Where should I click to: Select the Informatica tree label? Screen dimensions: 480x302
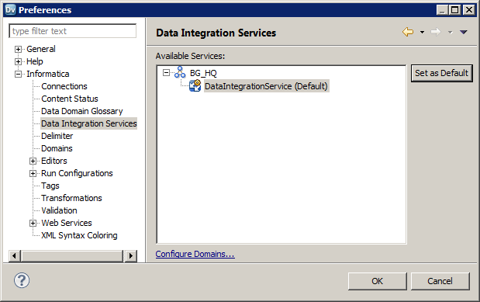point(48,74)
